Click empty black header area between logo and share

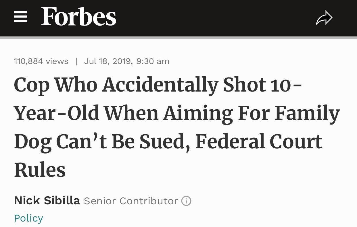216,18
